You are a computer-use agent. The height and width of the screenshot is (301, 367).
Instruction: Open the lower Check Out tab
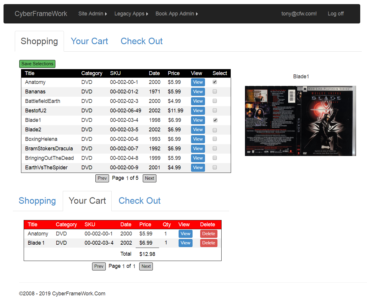click(140, 201)
